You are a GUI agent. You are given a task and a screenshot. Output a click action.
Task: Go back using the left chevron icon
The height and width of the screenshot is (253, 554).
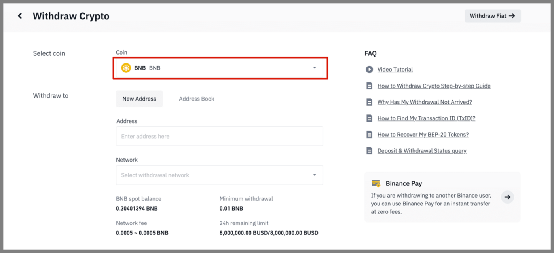(x=20, y=16)
